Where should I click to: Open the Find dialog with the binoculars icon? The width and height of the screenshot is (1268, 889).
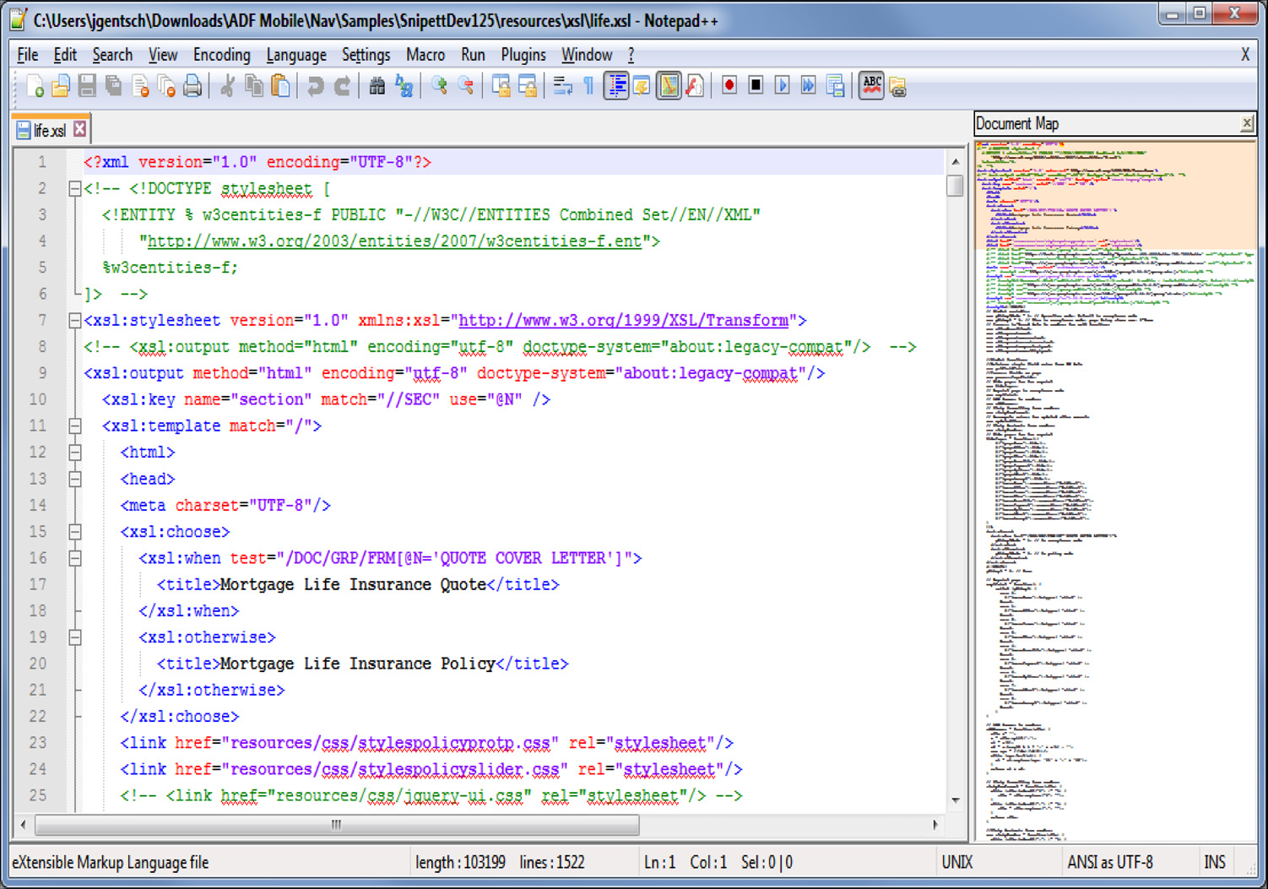[377, 84]
